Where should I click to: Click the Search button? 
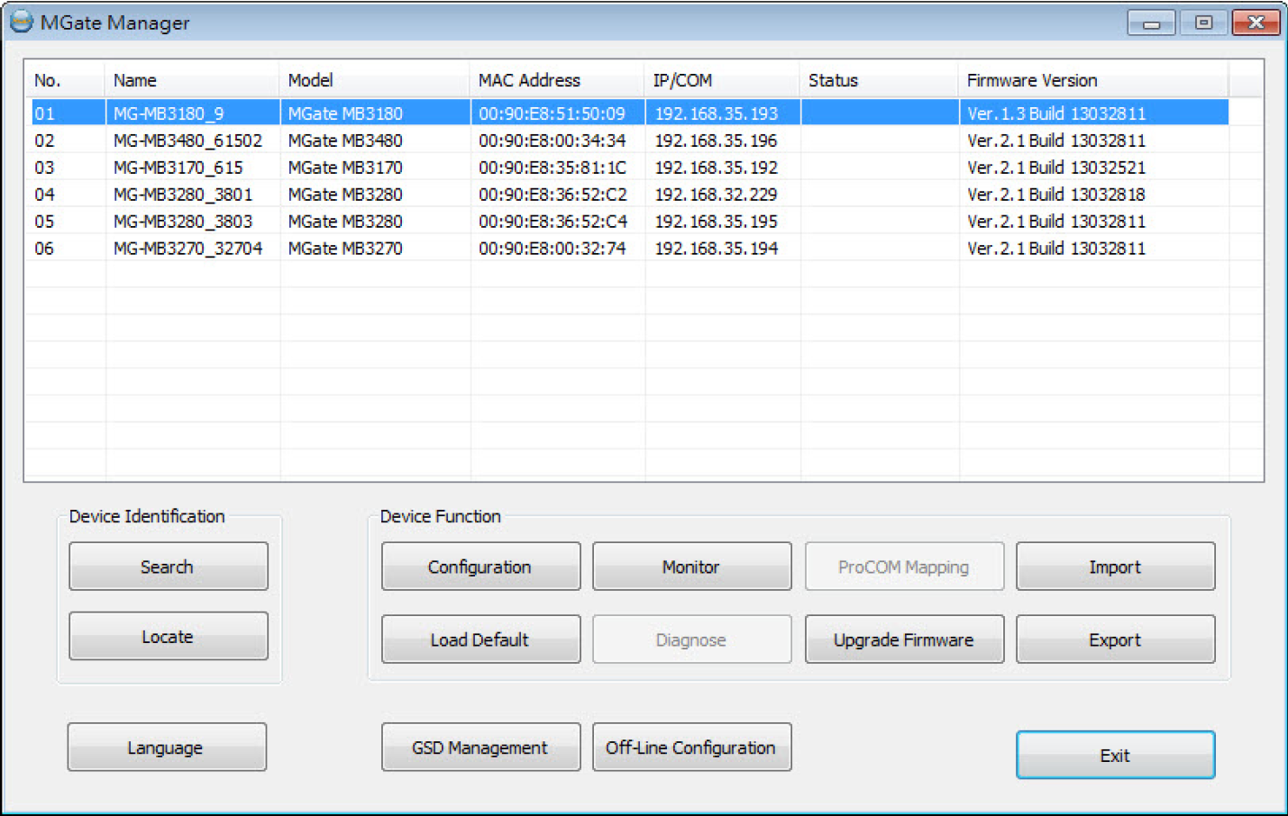coord(168,567)
